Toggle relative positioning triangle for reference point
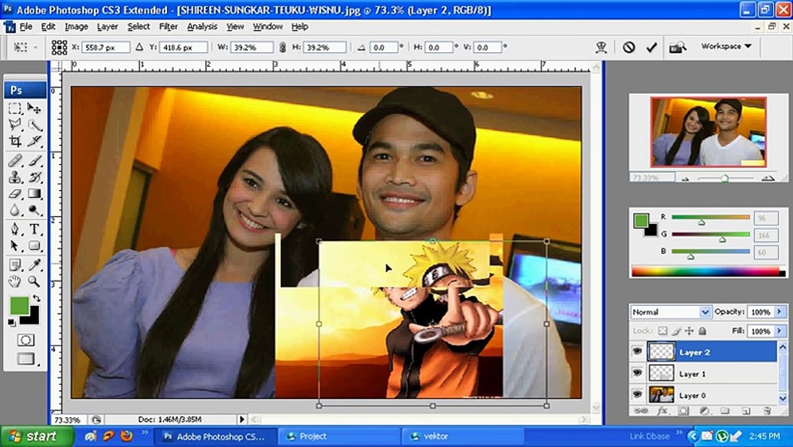The image size is (793, 447). click(139, 47)
